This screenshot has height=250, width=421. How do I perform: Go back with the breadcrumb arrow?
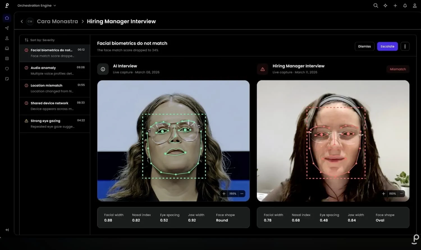(x=22, y=21)
